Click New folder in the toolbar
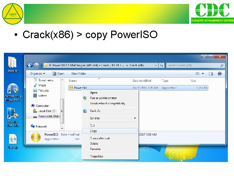This screenshot has width=234, height=176. 79,73
